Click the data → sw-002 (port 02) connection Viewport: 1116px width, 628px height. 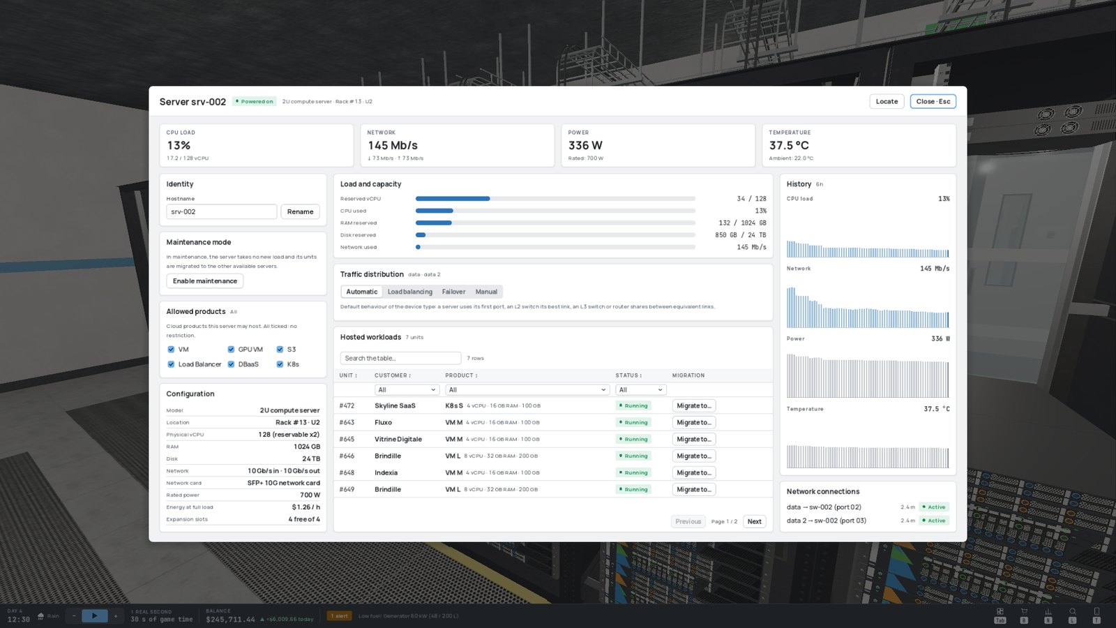[824, 507]
